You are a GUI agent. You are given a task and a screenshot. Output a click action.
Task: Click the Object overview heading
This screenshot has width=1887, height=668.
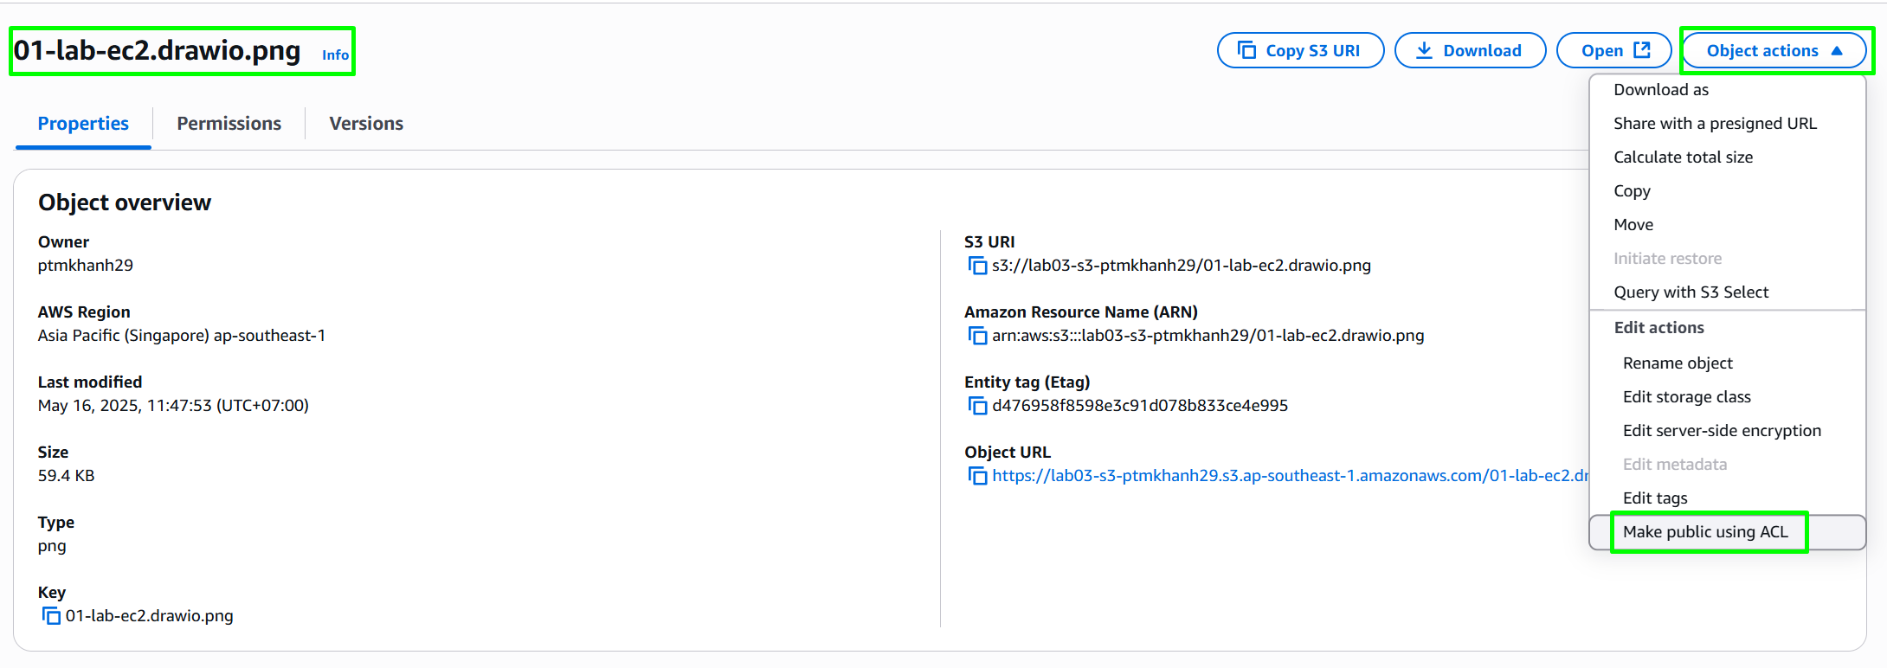point(125,202)
